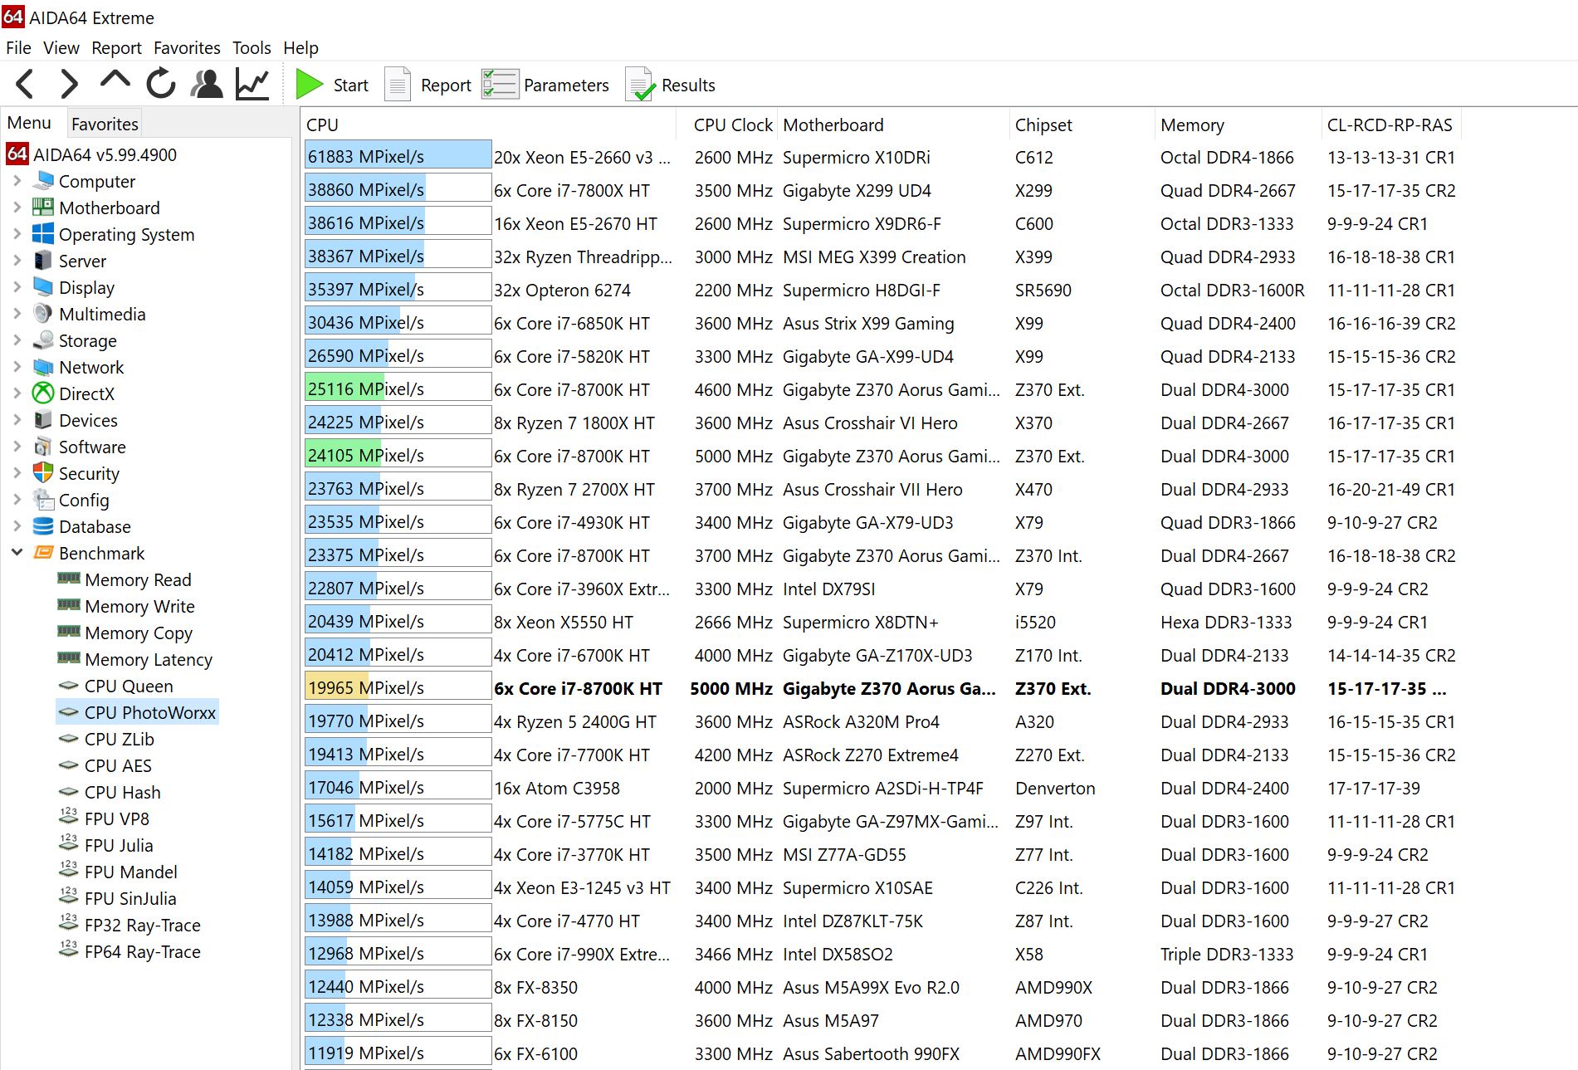
Task: Open the View menu
Action: click(x=61, y=47)
